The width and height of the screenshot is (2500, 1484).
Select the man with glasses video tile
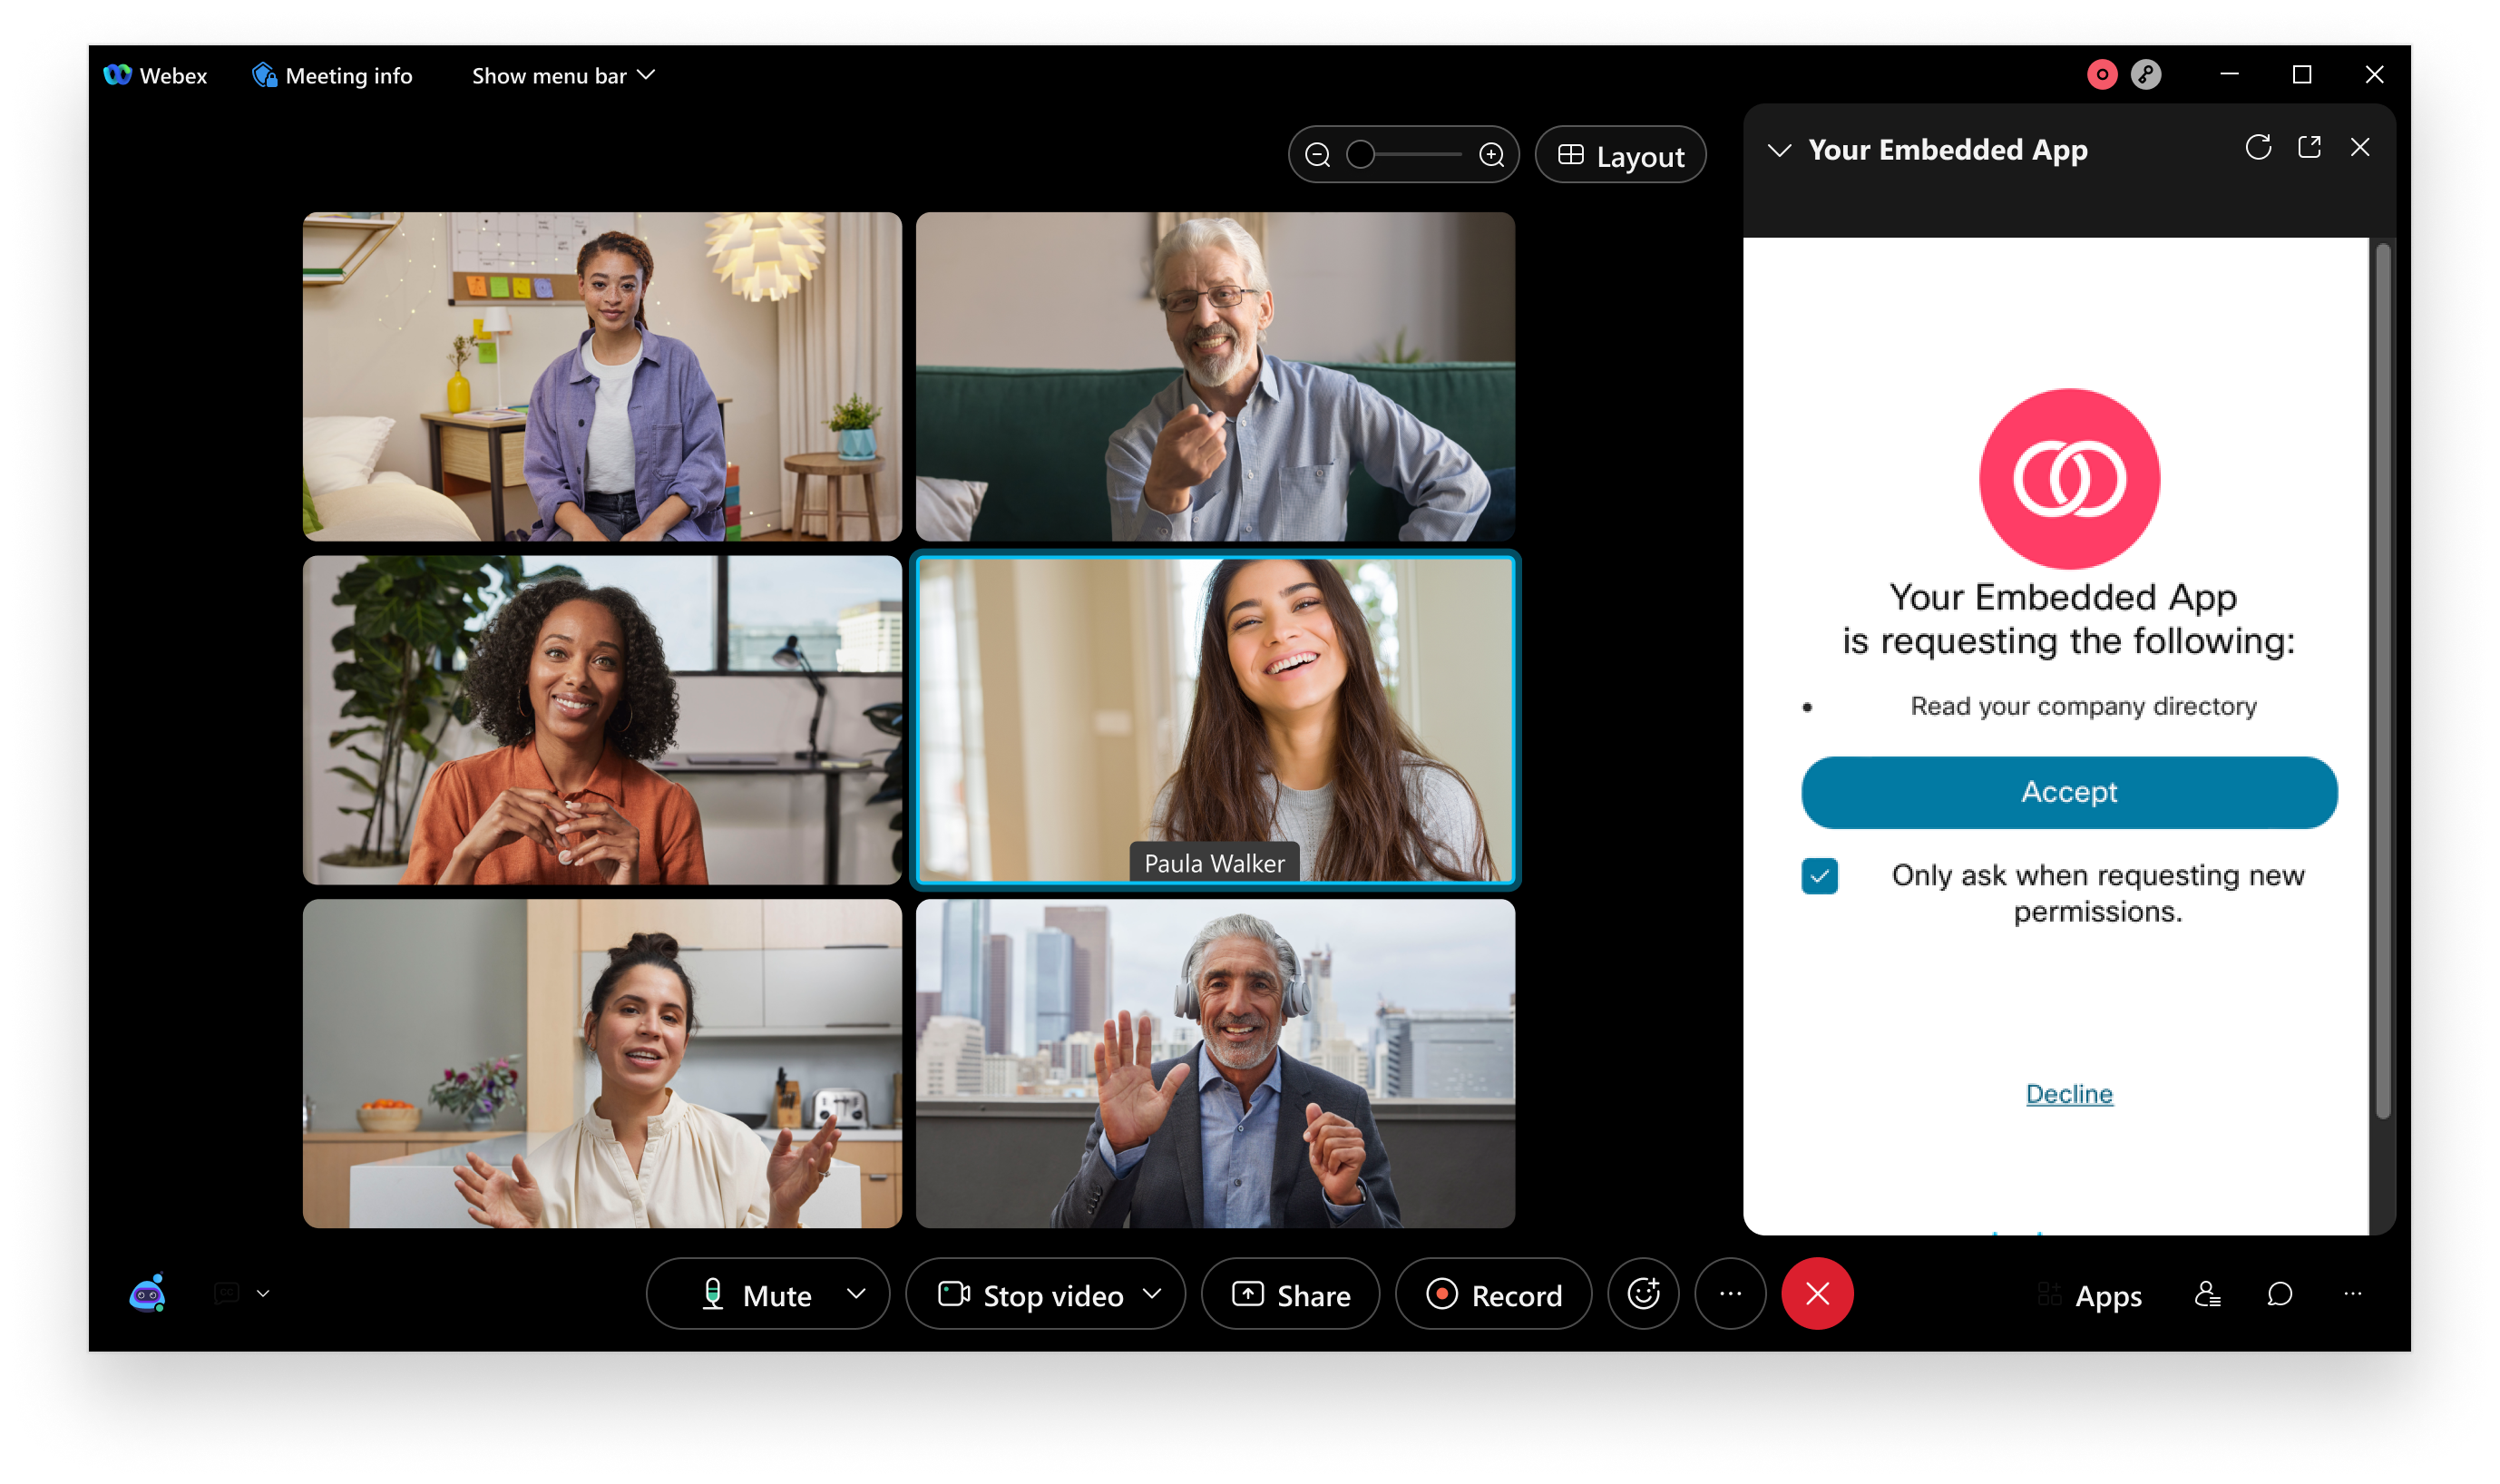click(1215, 376)
